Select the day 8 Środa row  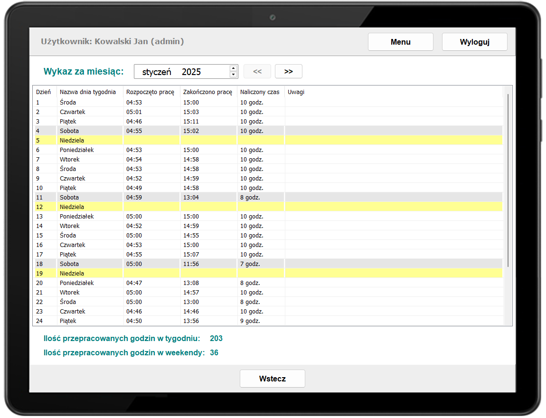(x=268, y=169)
